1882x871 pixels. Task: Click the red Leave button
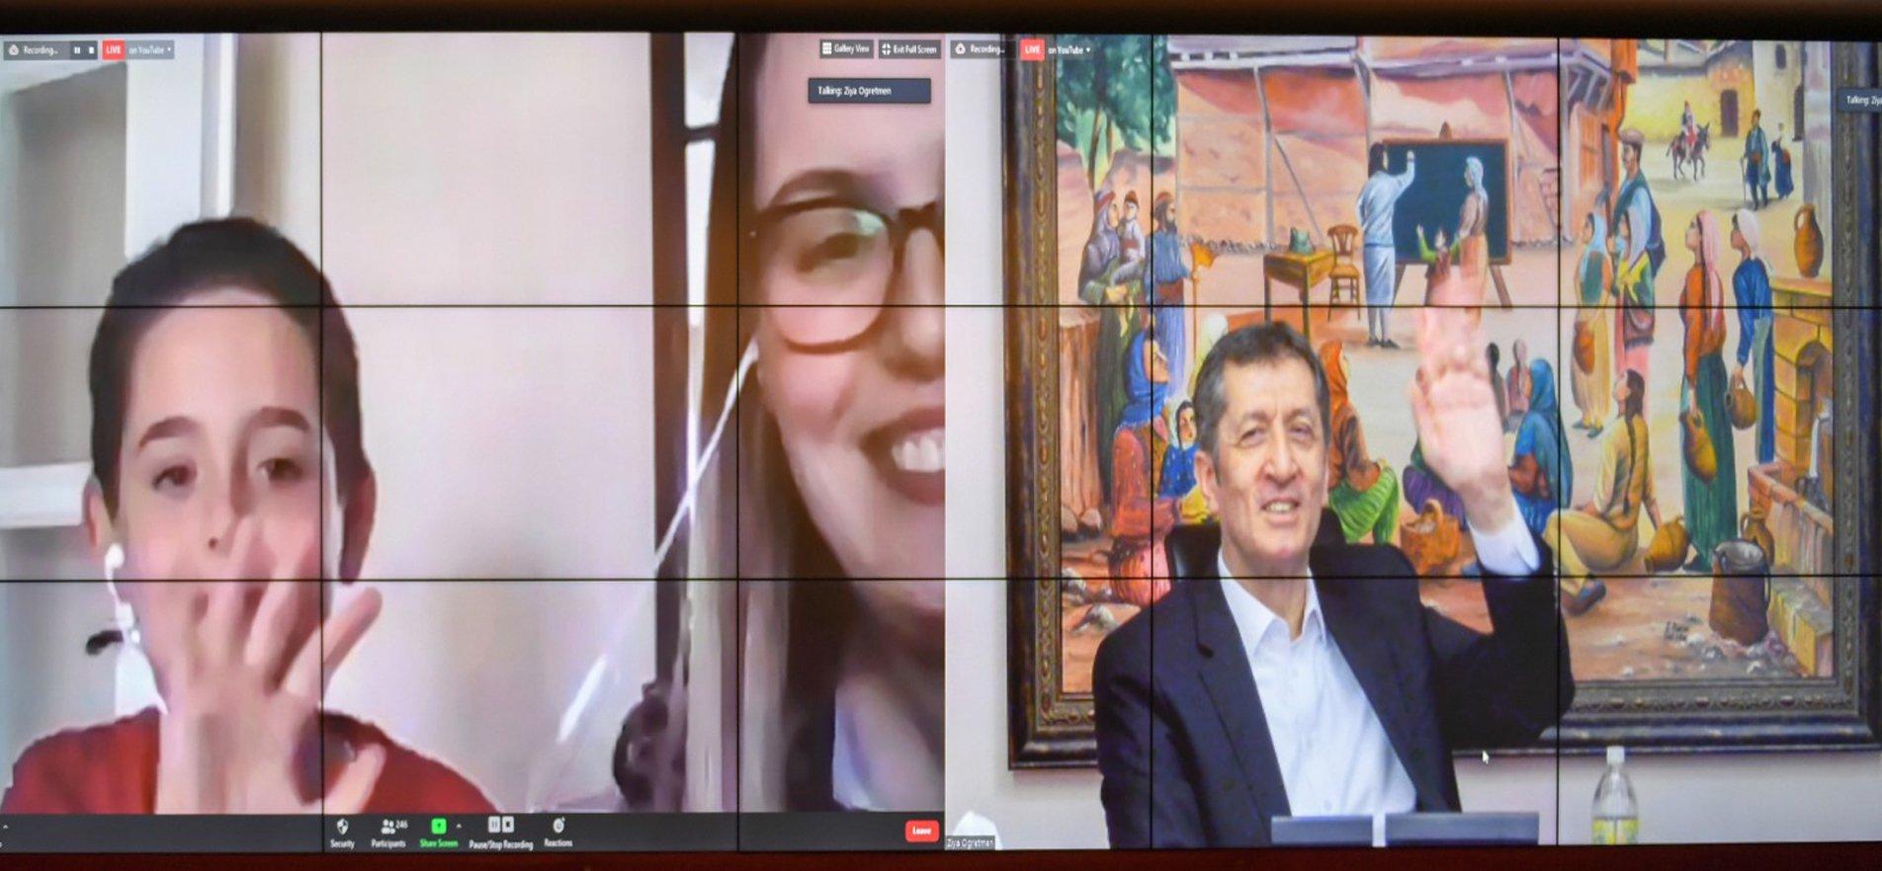921,831
